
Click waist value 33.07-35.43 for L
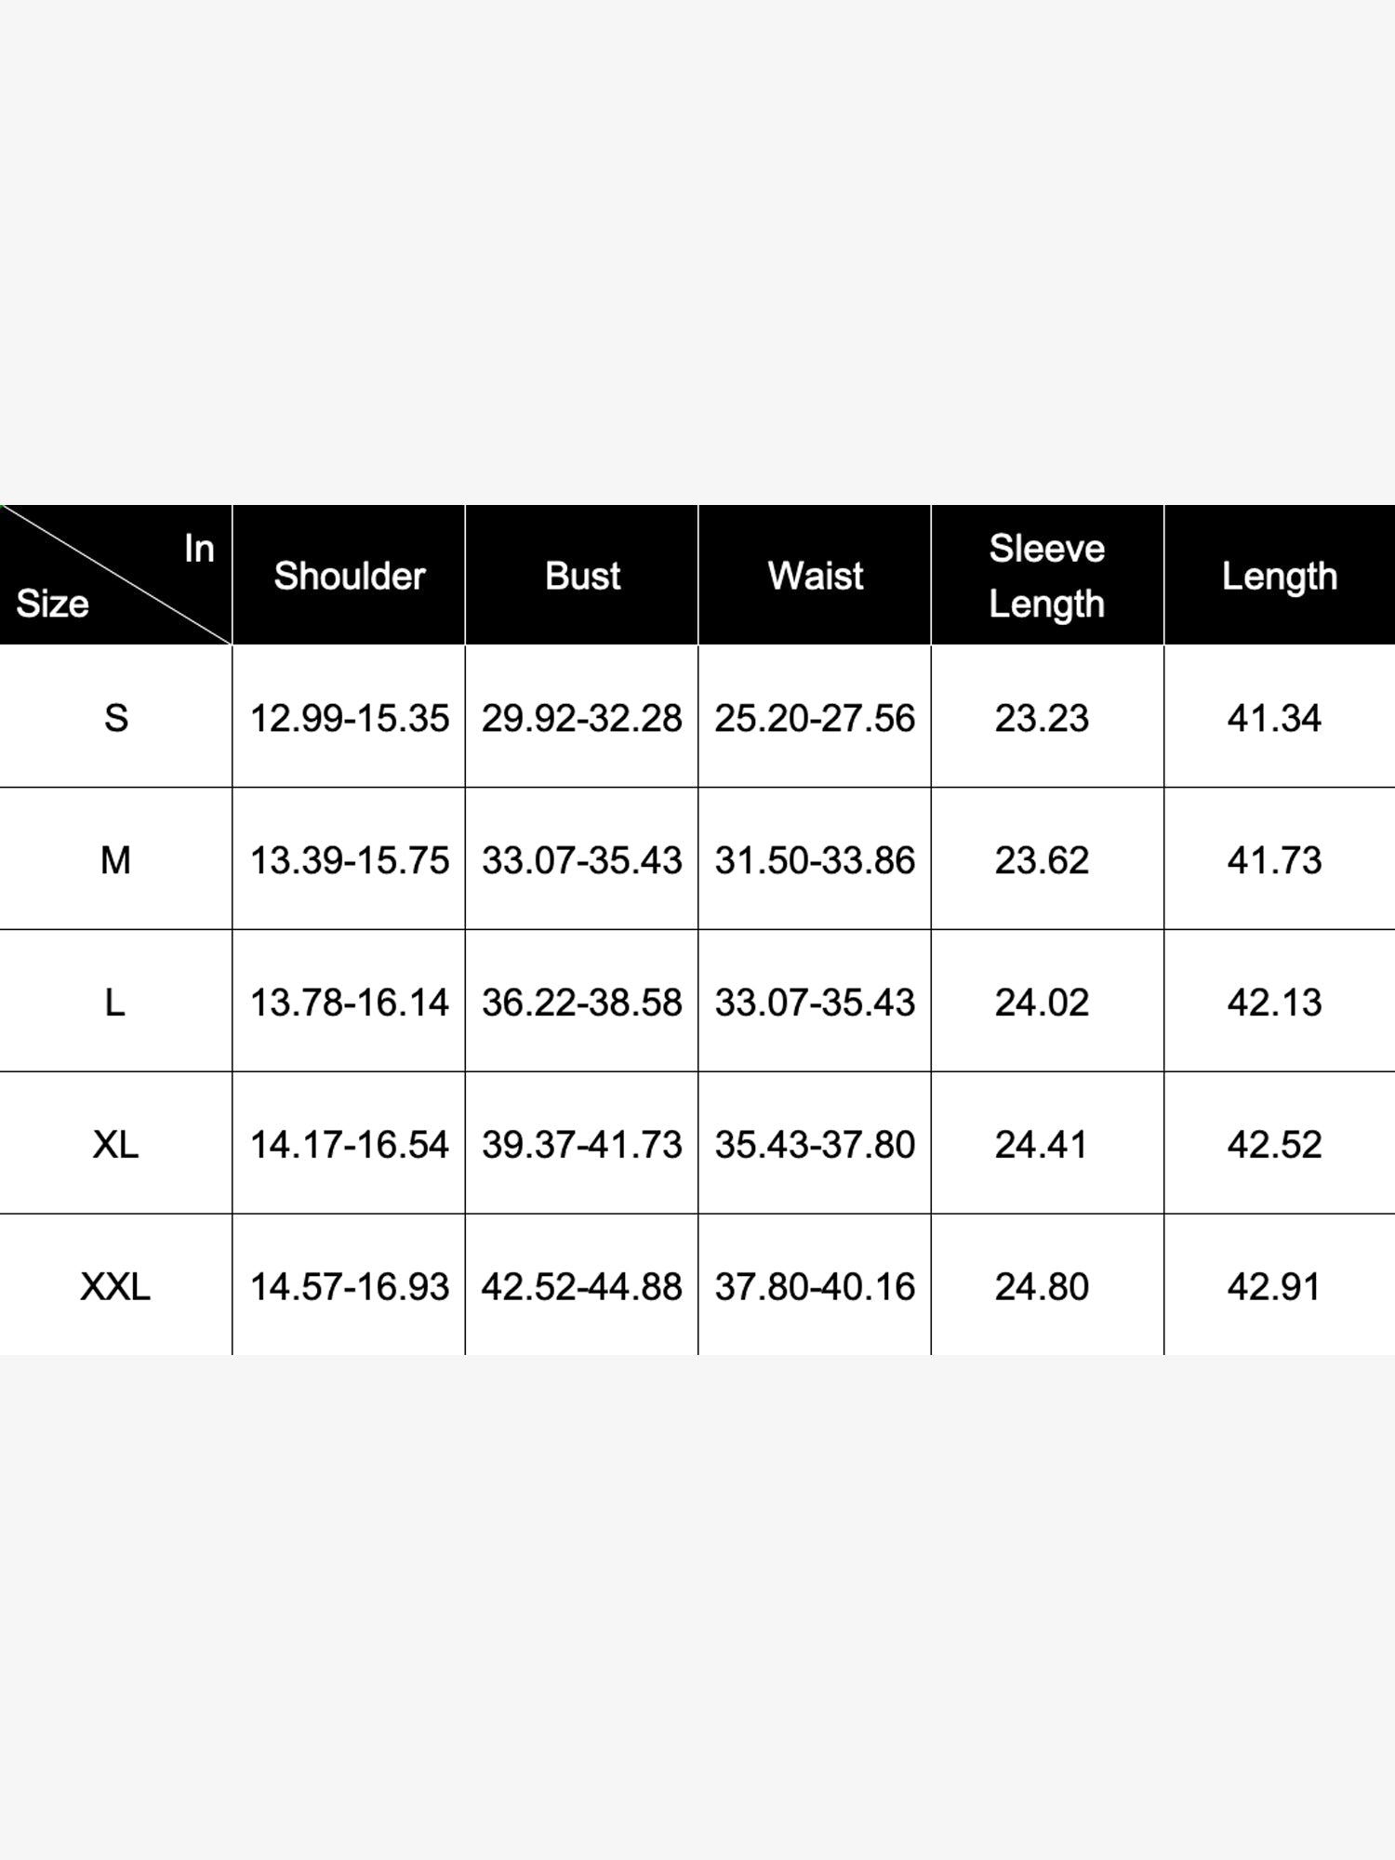[x=815, y=1003]
